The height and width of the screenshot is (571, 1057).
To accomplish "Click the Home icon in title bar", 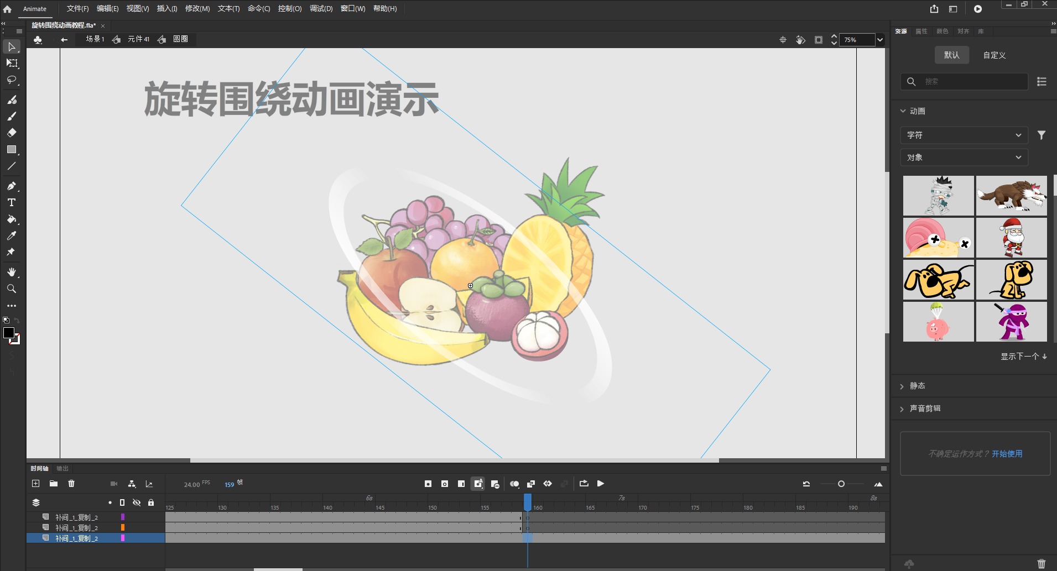I will (7, 9).
